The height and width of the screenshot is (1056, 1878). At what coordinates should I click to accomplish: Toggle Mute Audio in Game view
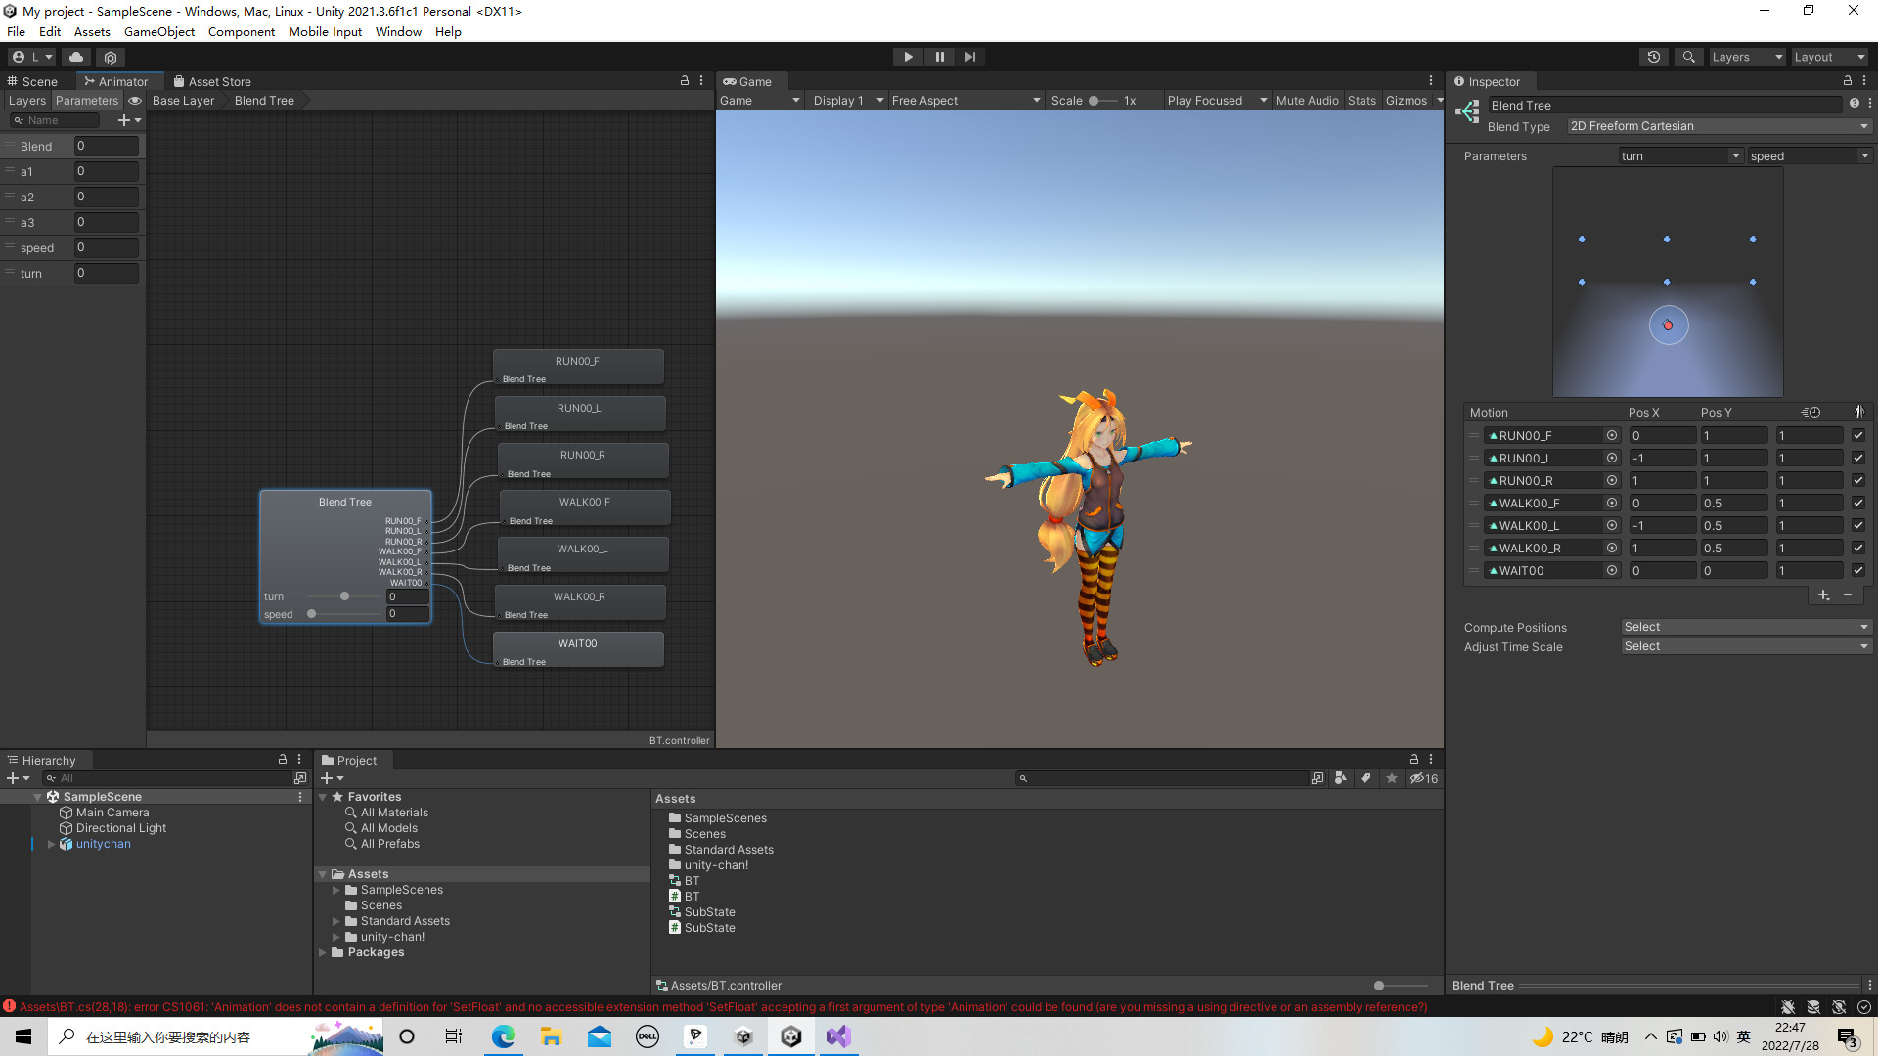click(1307, 101)
